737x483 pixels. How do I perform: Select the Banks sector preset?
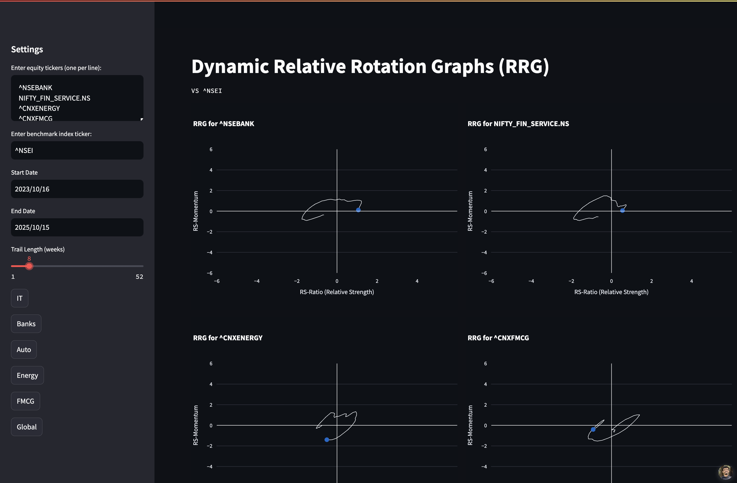click(26, 324)
